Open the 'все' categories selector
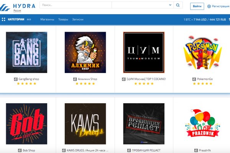Screen dimensions: 230x153 coord(29,19)
